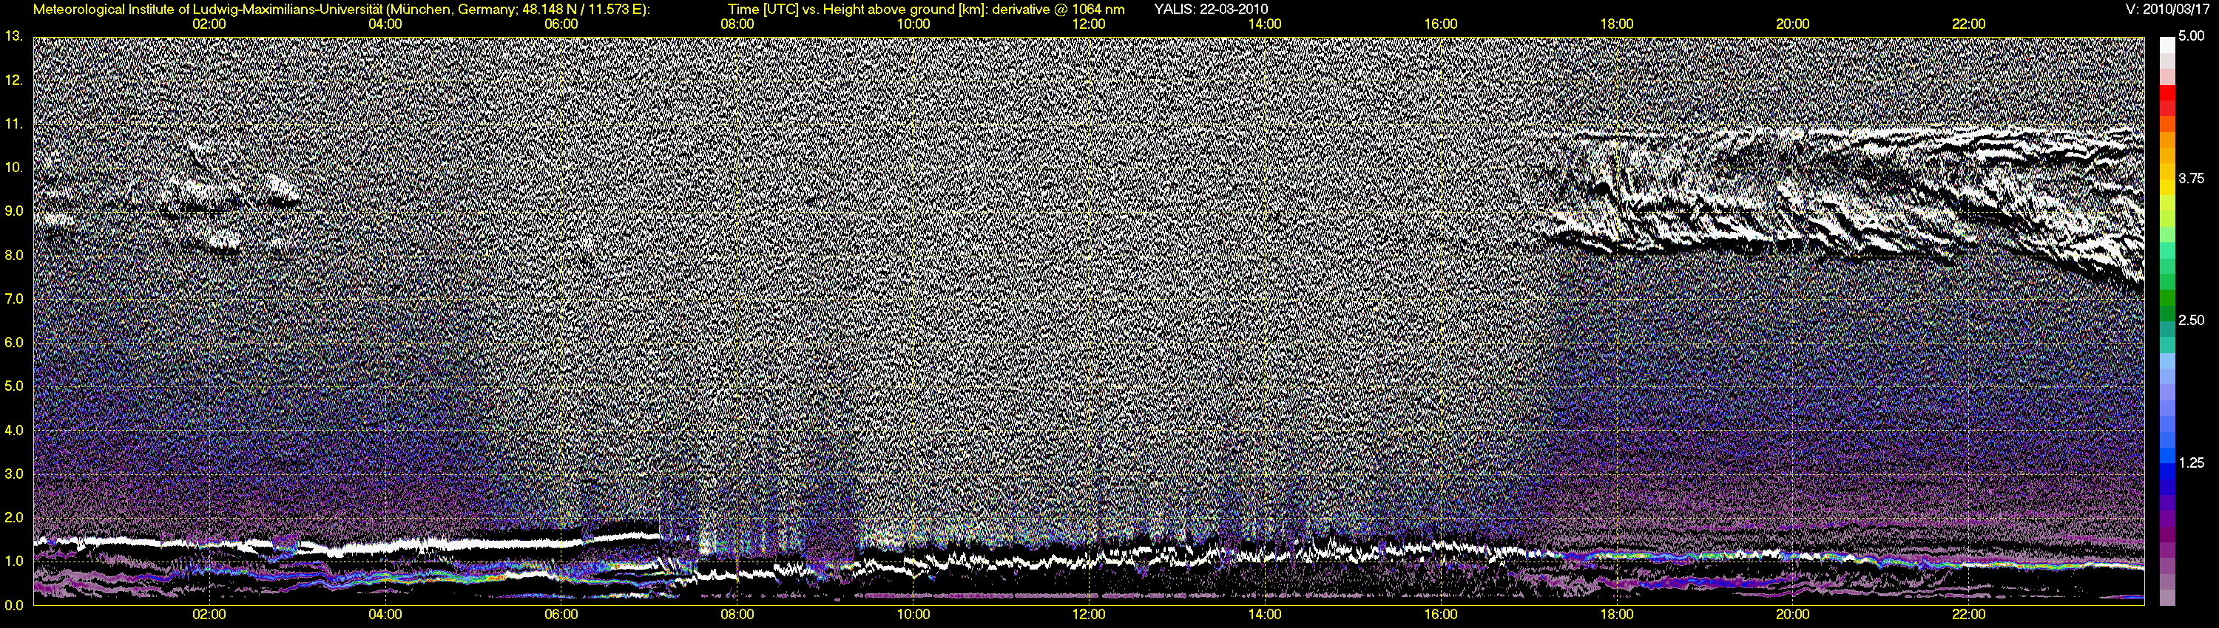Click the '3.75' color scale value

pyautogui.click(x=2192, y=178)
